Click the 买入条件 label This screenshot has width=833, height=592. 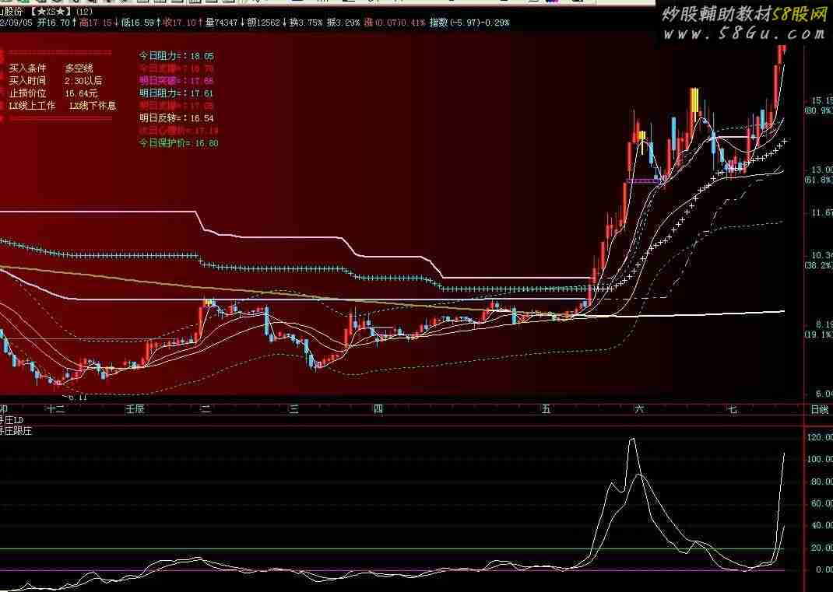pyautogui.click(x=27, y=68)
